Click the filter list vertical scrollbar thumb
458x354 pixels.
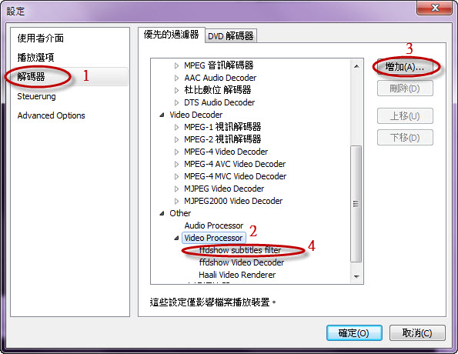pos(356,204)
